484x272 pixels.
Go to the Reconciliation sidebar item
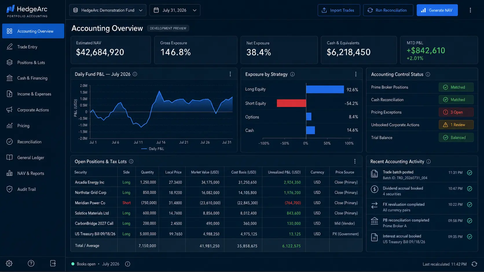pos(33,142)
